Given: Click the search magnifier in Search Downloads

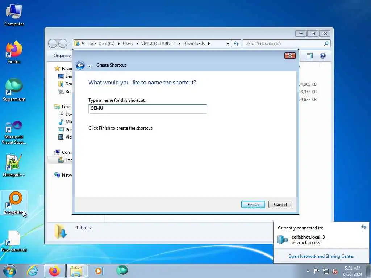Looking at the screenshot, I should 326,43.
